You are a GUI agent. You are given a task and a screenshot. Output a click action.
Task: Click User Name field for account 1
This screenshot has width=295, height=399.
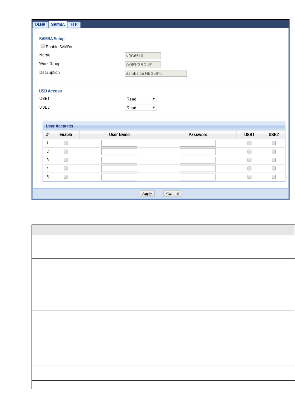[x=119, y=143]
